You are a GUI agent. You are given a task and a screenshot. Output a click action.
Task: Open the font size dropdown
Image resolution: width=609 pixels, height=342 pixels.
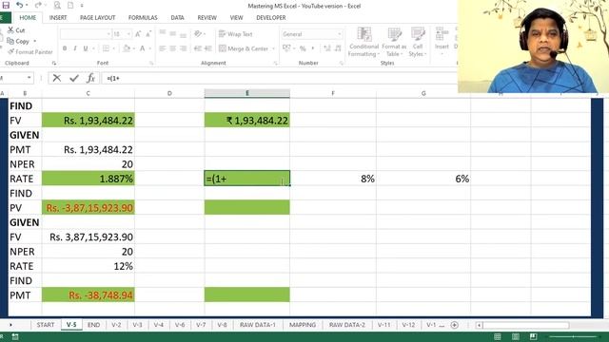click(x=128, y=34)
